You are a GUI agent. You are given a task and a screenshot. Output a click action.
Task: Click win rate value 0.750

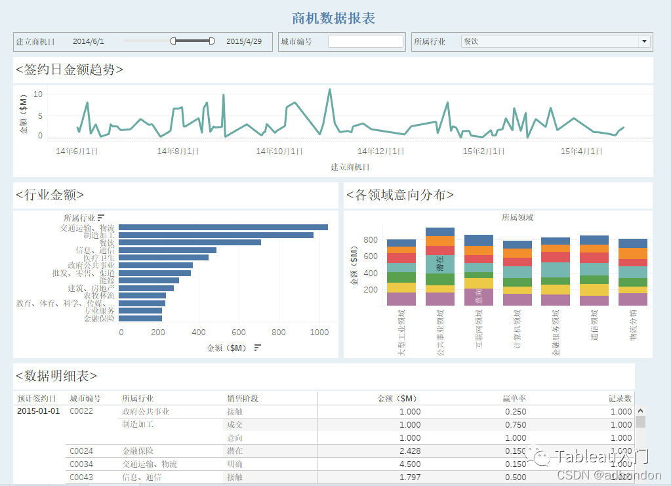tap(516, 425)
